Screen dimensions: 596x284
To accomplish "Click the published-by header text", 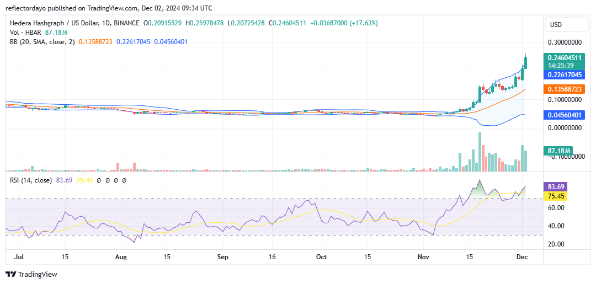I will coord(109,8).
